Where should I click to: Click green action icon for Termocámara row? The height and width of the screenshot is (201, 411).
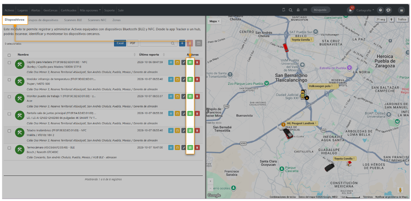(x=190, y=147)
